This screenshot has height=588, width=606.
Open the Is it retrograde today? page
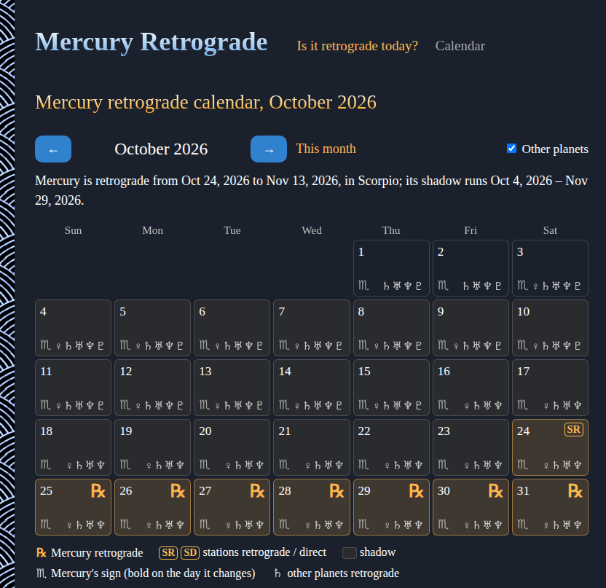coord(357,46)
